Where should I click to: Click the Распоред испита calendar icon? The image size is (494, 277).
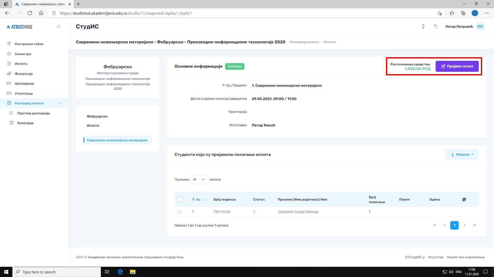tap(9, 103)
